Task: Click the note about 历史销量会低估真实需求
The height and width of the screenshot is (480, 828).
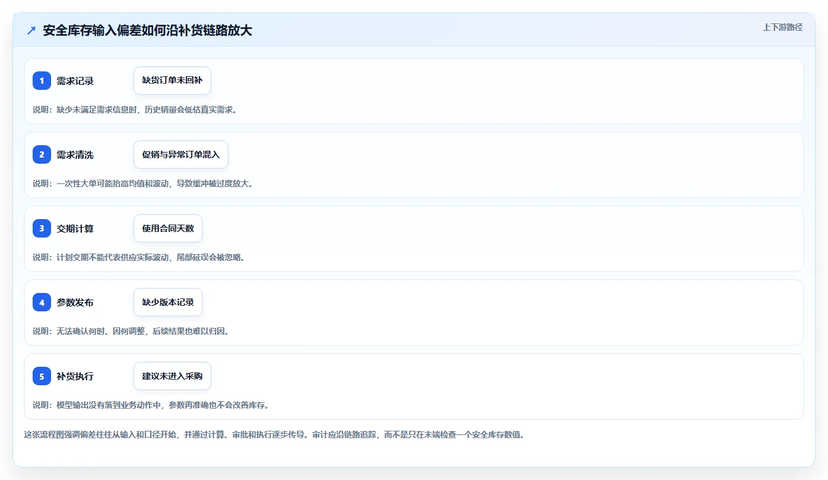Action: tap(135, 110)
